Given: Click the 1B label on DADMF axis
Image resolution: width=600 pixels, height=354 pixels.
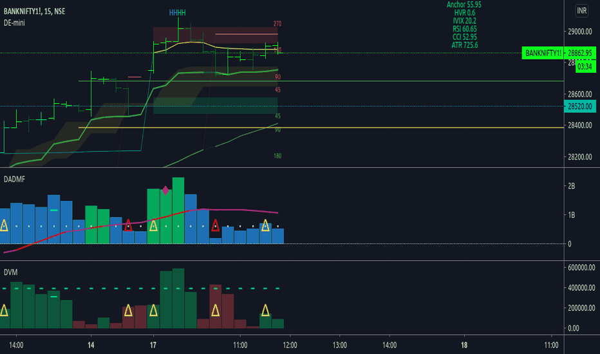Looking at the screenshot, I should [571, 215].
